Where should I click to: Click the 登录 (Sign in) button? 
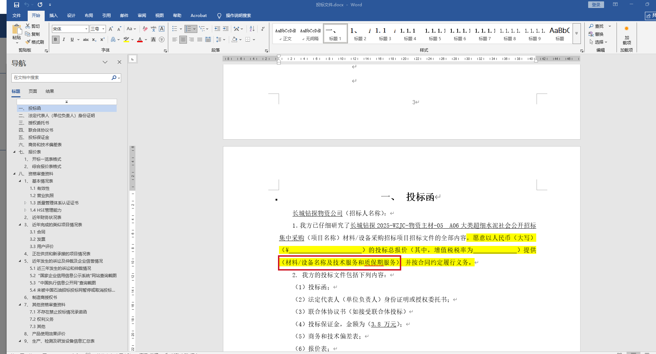coord(596,5)
